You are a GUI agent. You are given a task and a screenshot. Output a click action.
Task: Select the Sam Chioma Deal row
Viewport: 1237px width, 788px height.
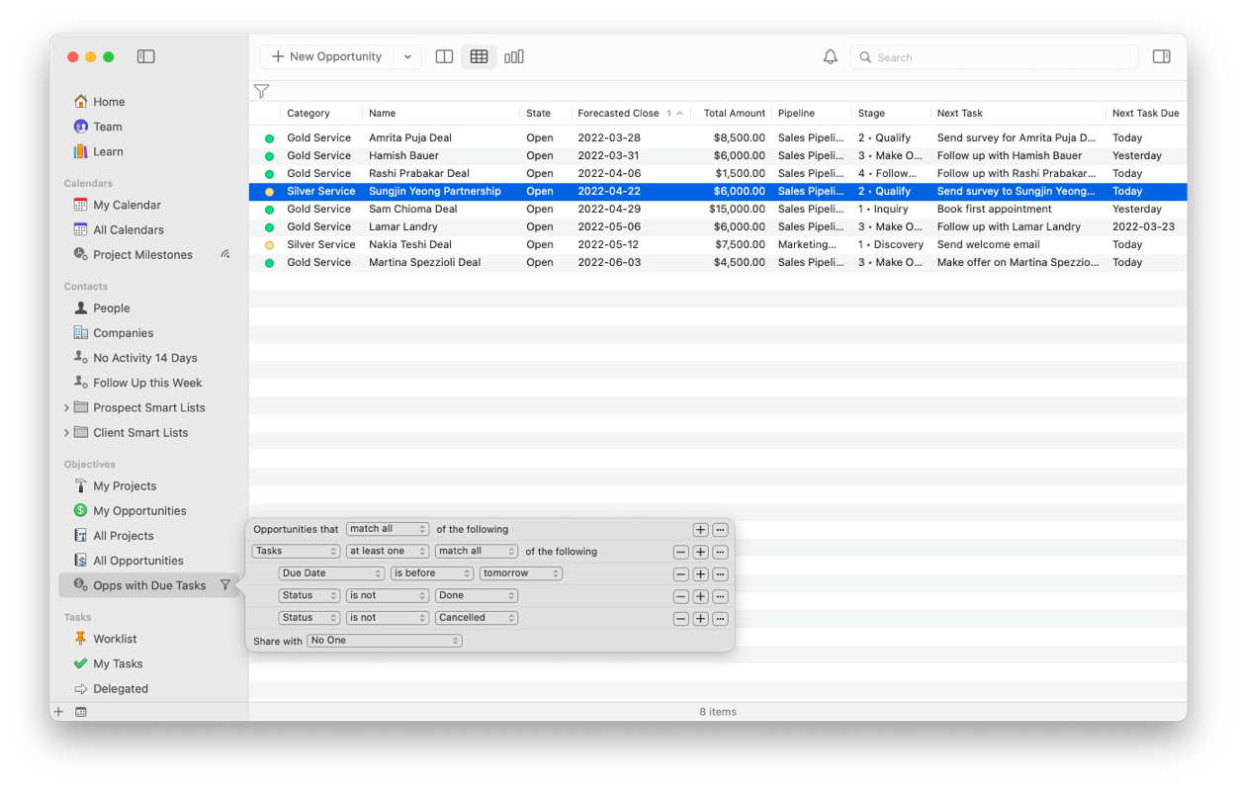(718, 209)
